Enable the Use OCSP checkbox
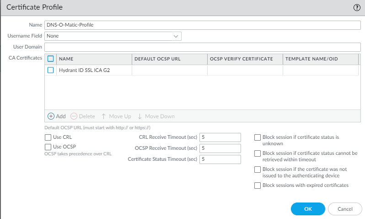 pos(48,147)
